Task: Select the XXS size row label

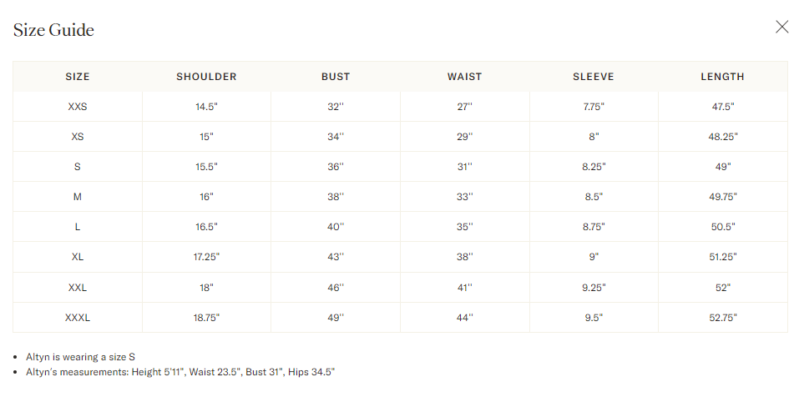Action: point(78,107)
